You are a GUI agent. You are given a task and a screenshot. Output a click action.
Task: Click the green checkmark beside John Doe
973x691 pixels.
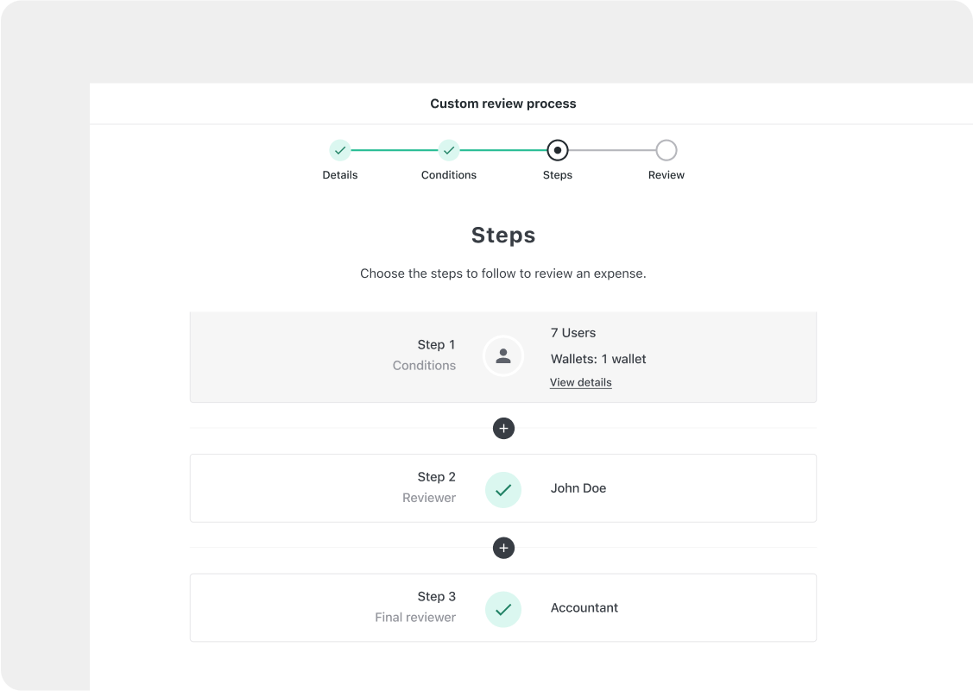tap(503, 490)
